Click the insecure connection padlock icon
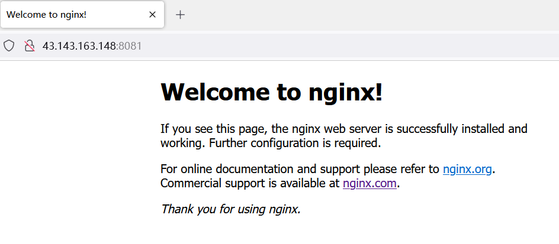Screen dimensions: 559x244 [x=30, y=46]
